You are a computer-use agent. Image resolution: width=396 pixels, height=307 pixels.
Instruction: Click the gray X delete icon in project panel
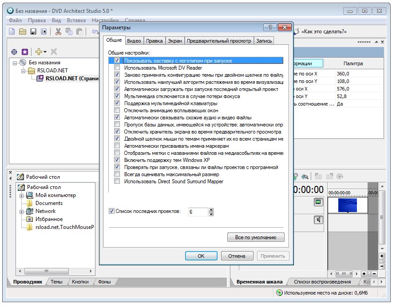coord(54,52)
